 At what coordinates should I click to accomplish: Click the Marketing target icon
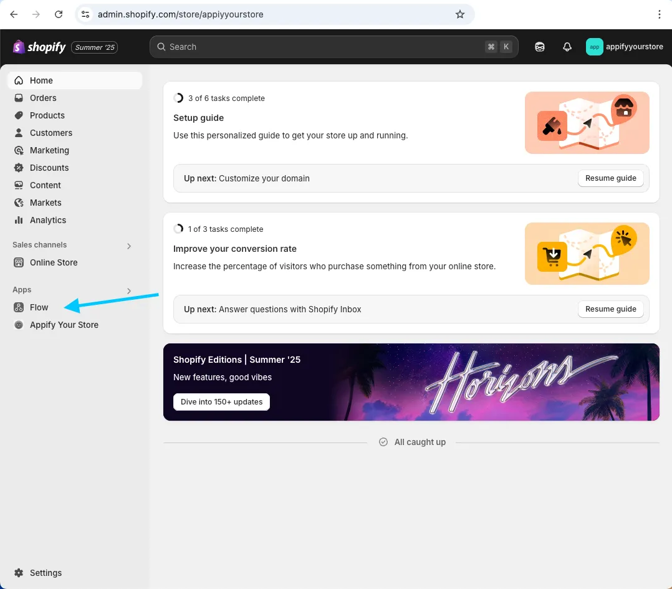pyautogui.click(x=19, y=150)
